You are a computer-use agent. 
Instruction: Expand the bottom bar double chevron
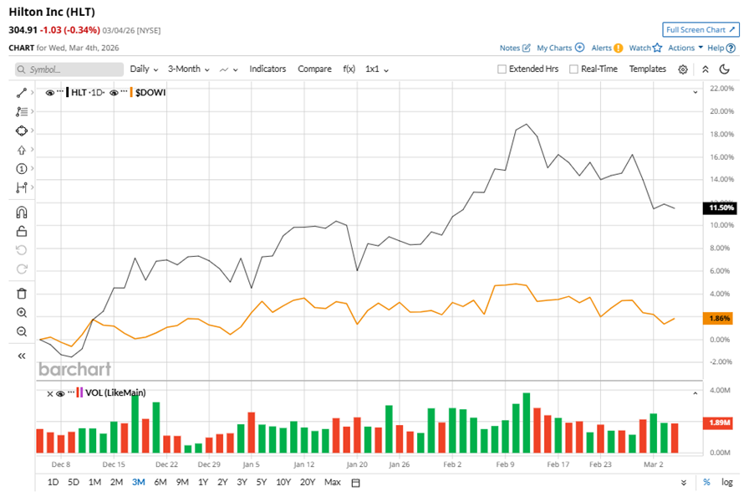pos(683,483)
